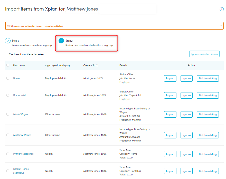226x179 pixels.
Task: Toggle the select-all checkbox in table header
Action: (8, 65)
